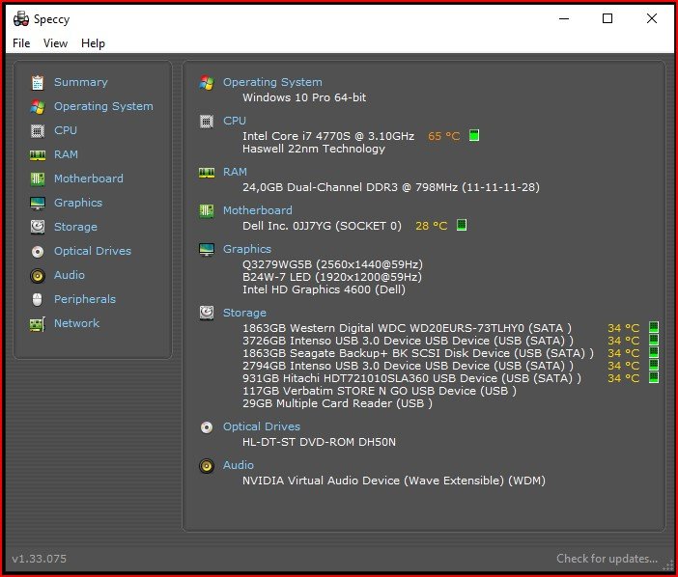Open Audio in the sidebar

(70, 275)
